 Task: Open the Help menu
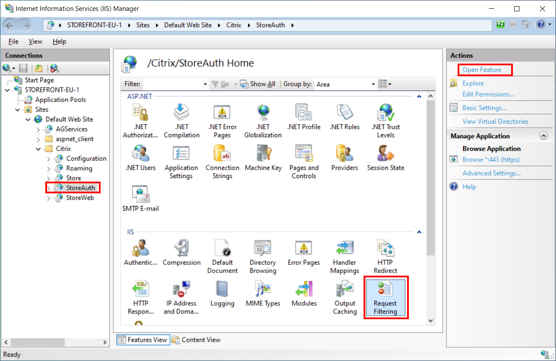point(59,41)
